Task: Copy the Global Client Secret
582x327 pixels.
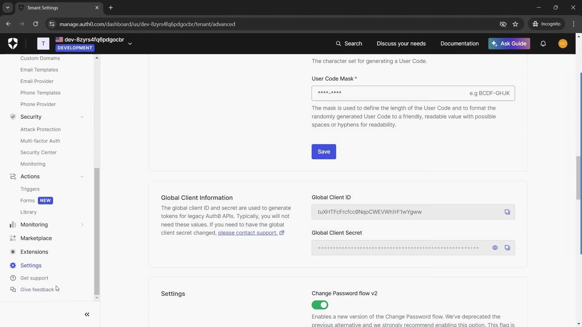Action: coord(507,248)
